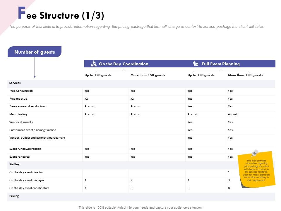
Task: Click the Full Event Planning person icon
Action: tap(196, 64)
